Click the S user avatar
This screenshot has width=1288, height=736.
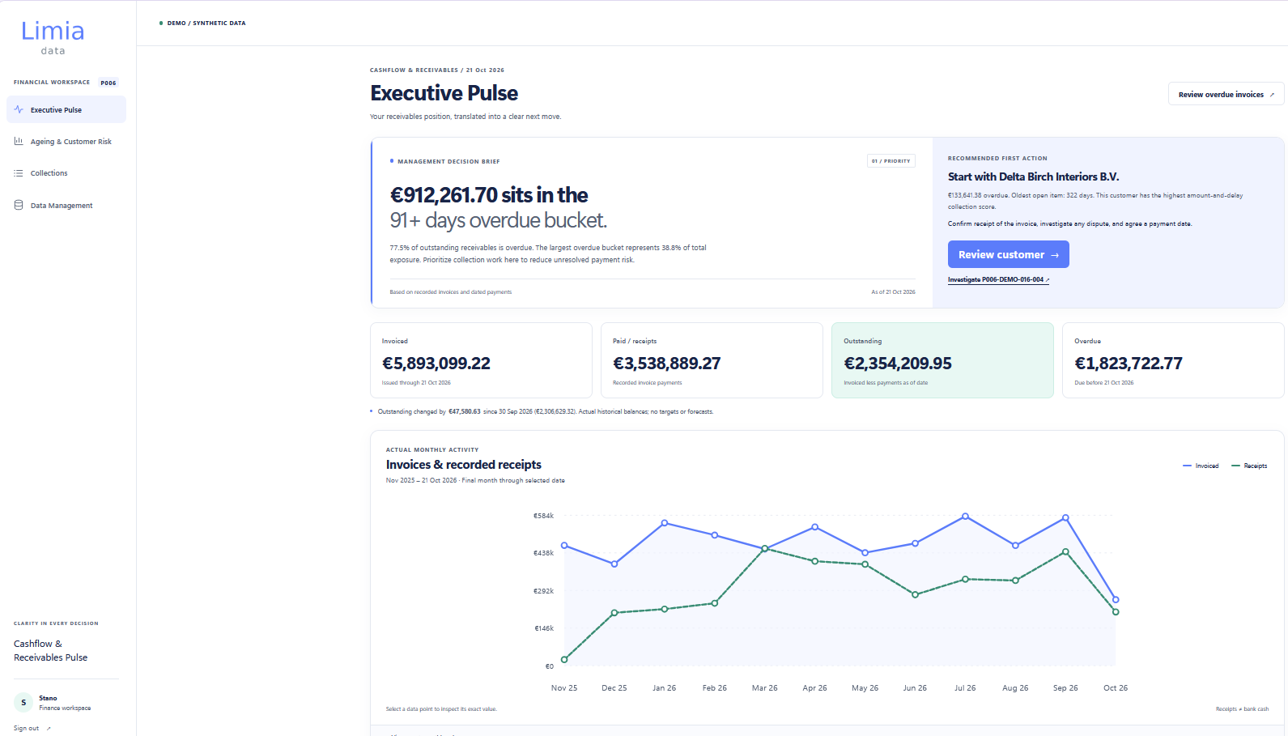pyautogui.click(x=23, y=702)
